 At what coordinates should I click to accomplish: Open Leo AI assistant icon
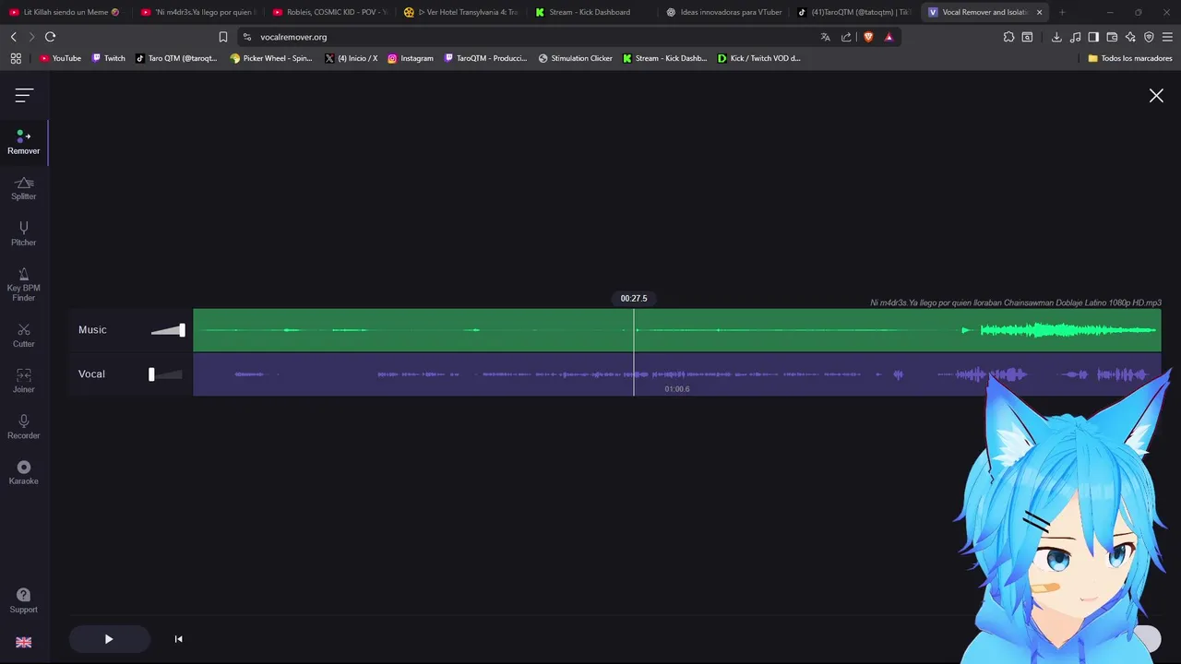[1130, 37]
